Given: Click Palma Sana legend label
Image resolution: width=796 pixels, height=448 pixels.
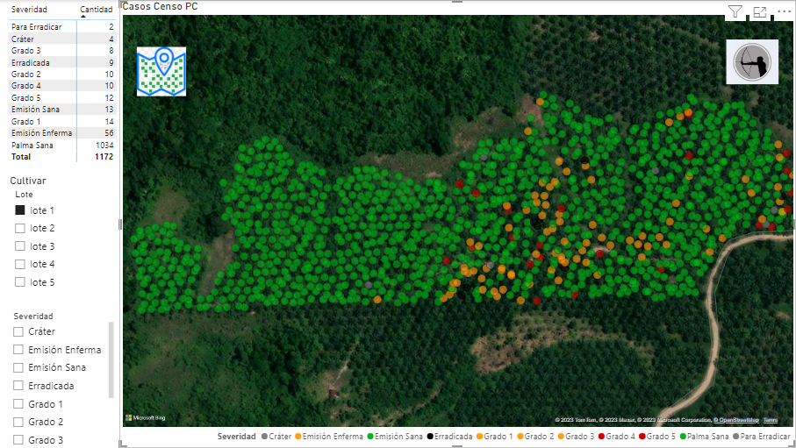Looking at the screenshot, I should pyautogui.click(x=707, y=437).
